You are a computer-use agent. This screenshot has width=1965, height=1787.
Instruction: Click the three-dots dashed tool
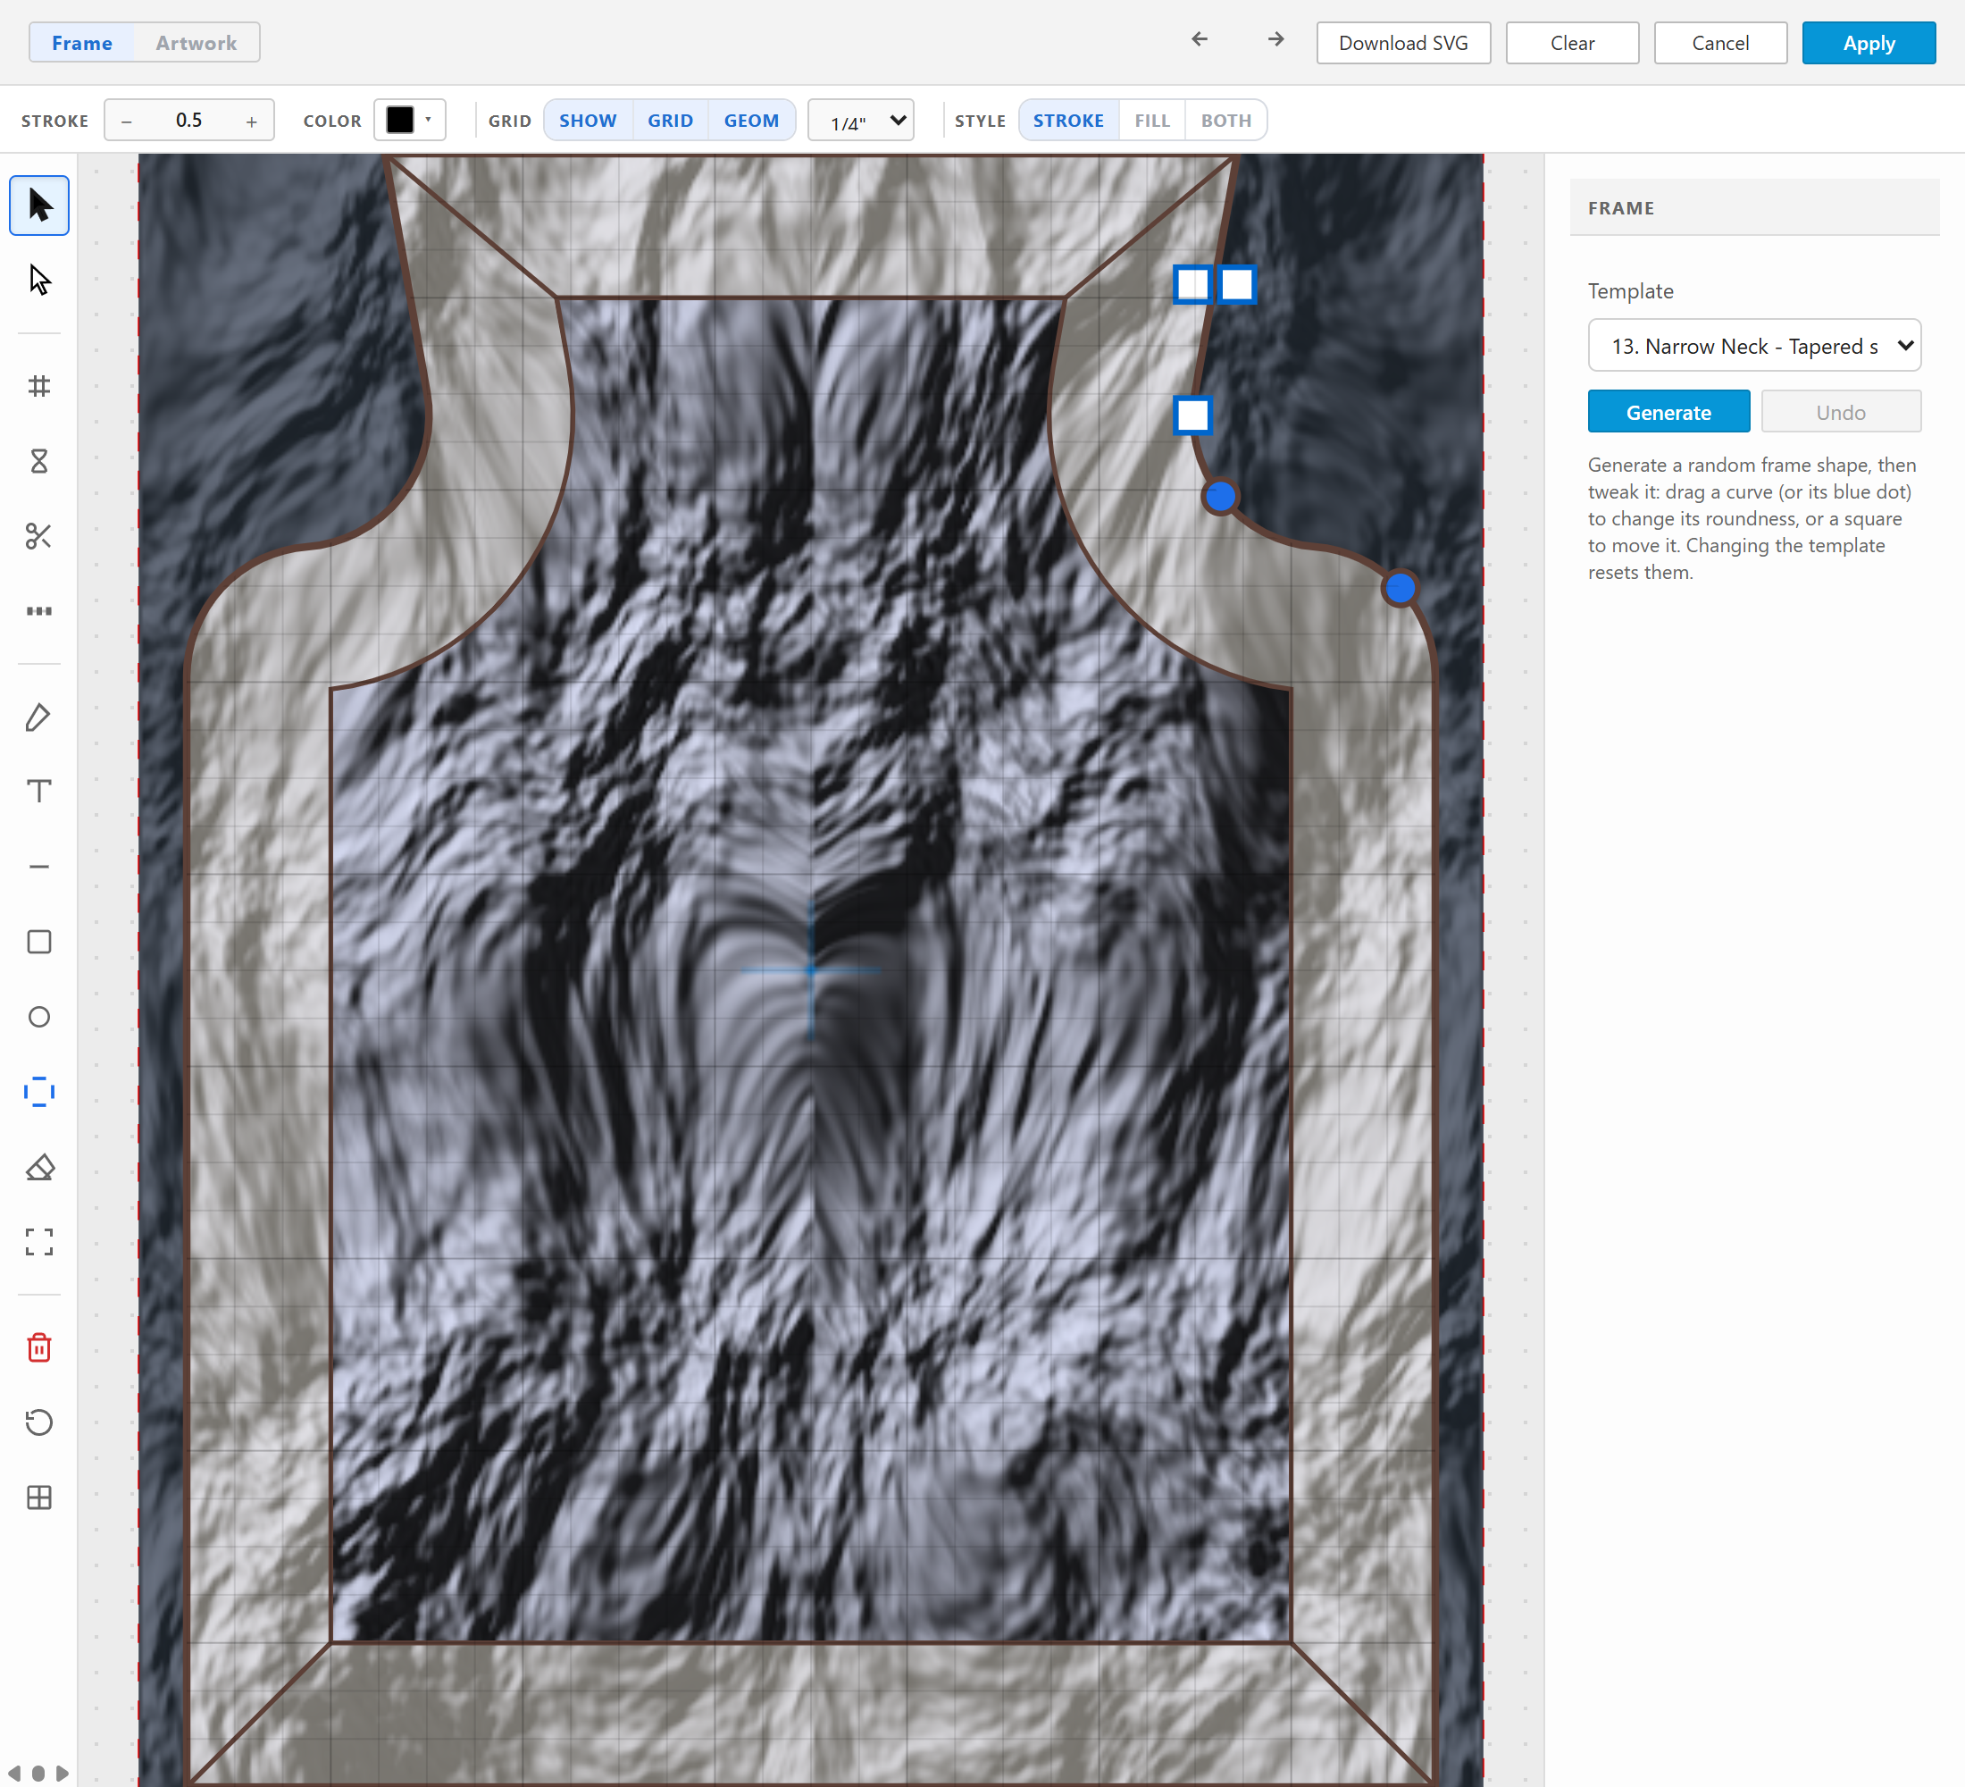[39, 611]
